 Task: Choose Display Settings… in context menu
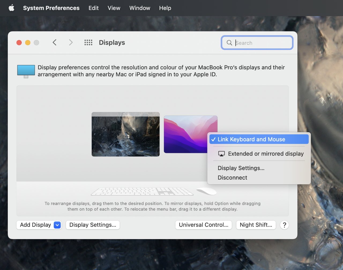pos(259,168)
